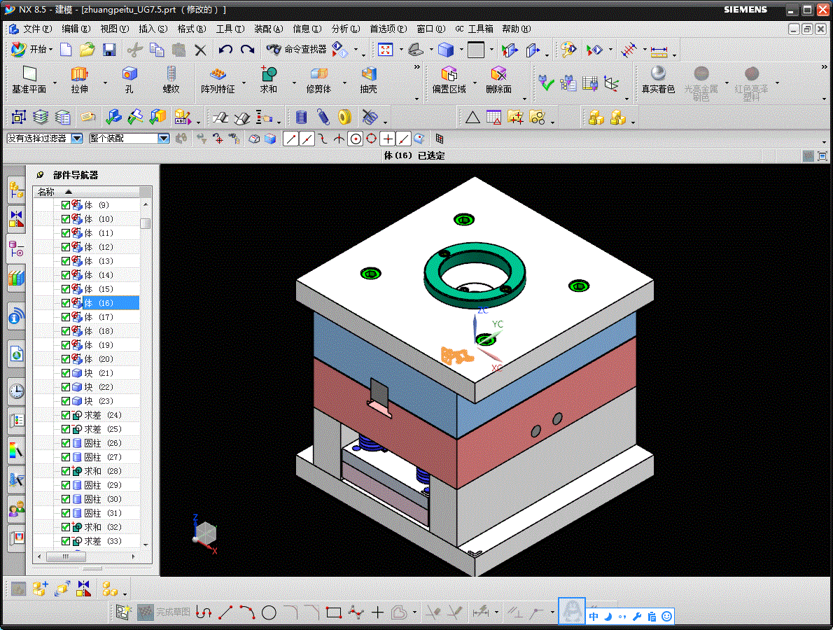Select the 基准平面 datum plane tool

tap(29, 80)
